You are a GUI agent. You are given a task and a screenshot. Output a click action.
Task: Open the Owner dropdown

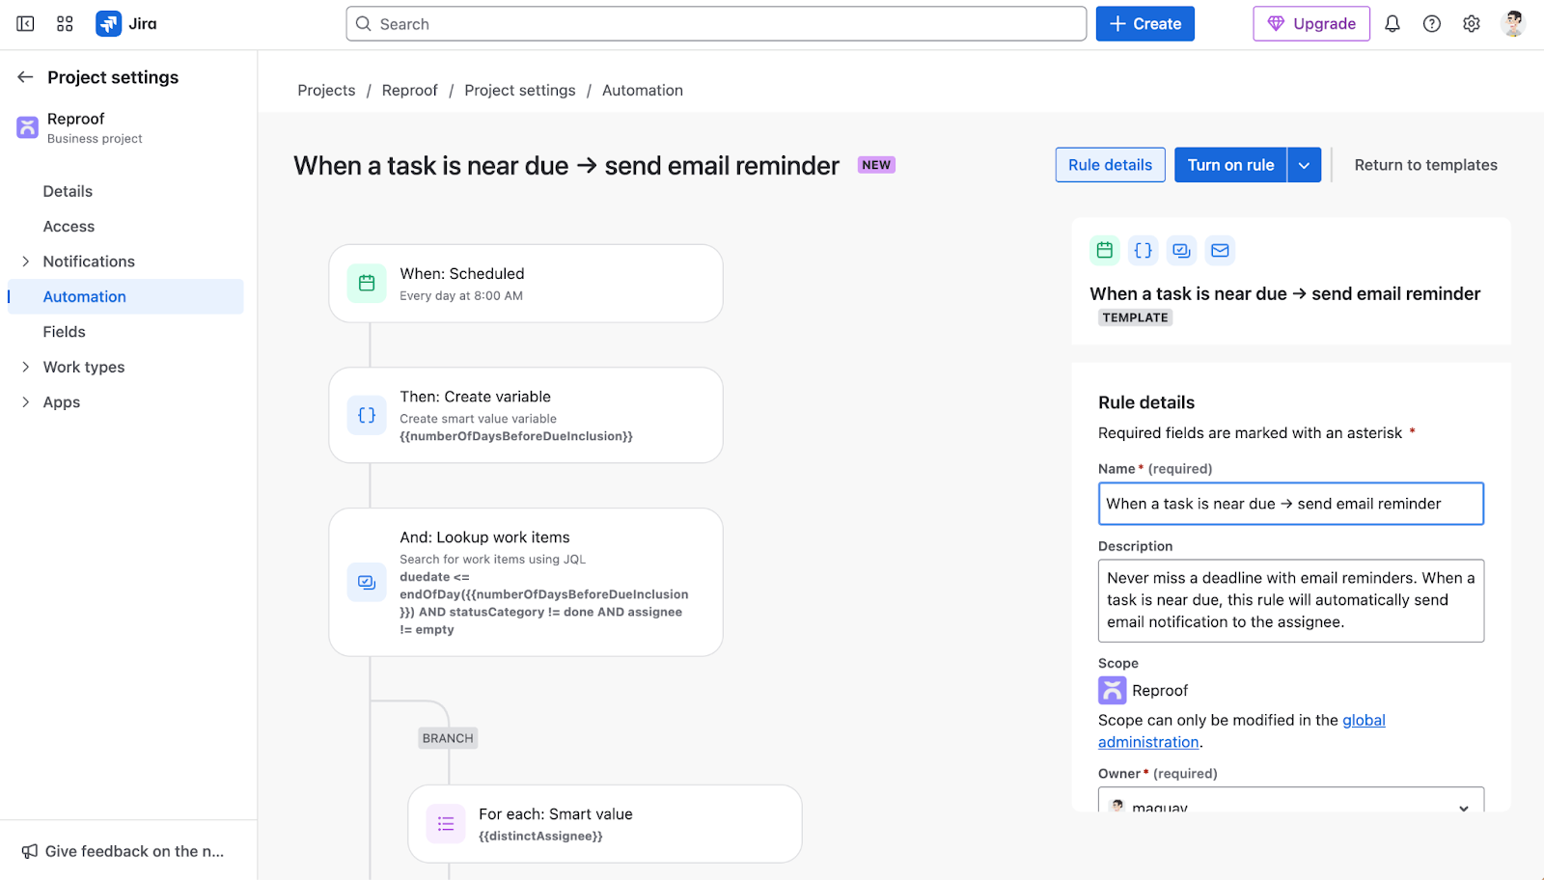[1290, 804]
